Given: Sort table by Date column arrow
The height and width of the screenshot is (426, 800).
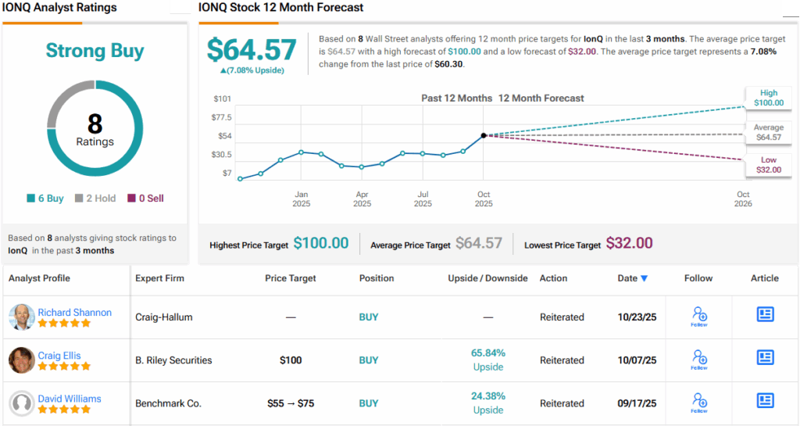Looking at the screenshot, I should click(x=644, y=278).
